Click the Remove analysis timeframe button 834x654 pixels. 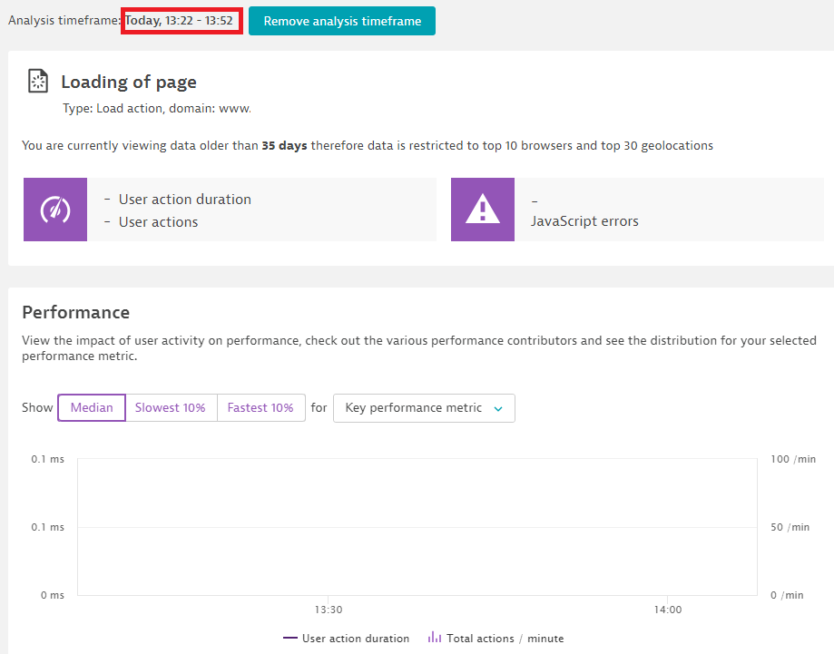point(342,21)
